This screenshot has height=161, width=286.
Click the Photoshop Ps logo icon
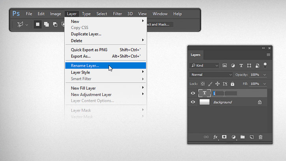pos(16,14)
